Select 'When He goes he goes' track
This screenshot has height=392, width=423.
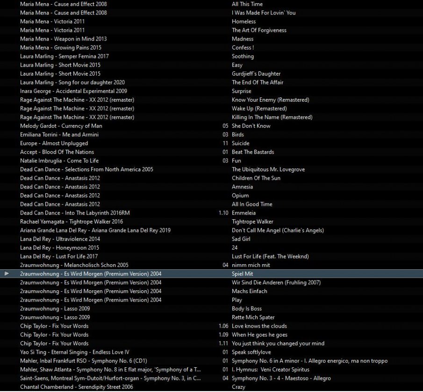[259, 335]
